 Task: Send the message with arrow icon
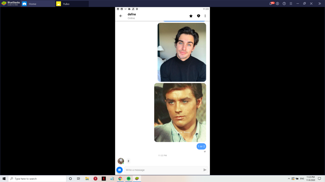click(x=205, y=170)
